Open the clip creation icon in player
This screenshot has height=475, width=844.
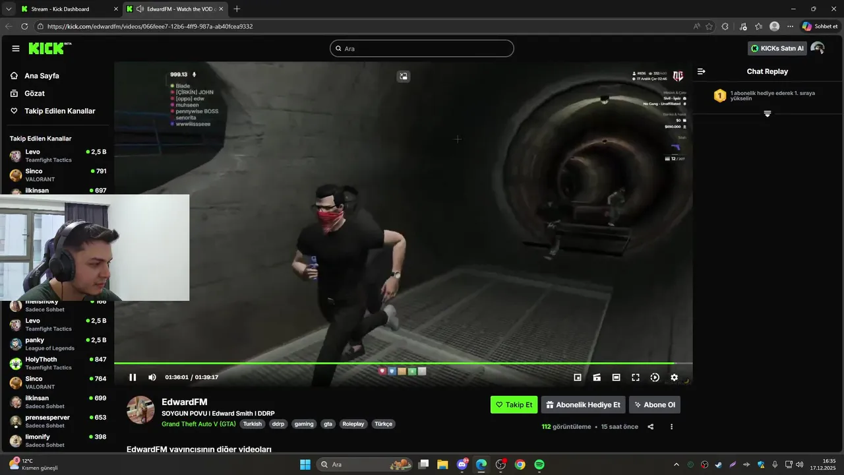[597, 377]
